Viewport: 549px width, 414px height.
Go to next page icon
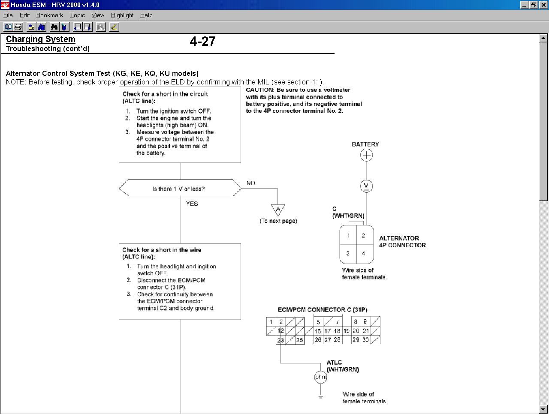pyautogui.click(x=87, y=27)
